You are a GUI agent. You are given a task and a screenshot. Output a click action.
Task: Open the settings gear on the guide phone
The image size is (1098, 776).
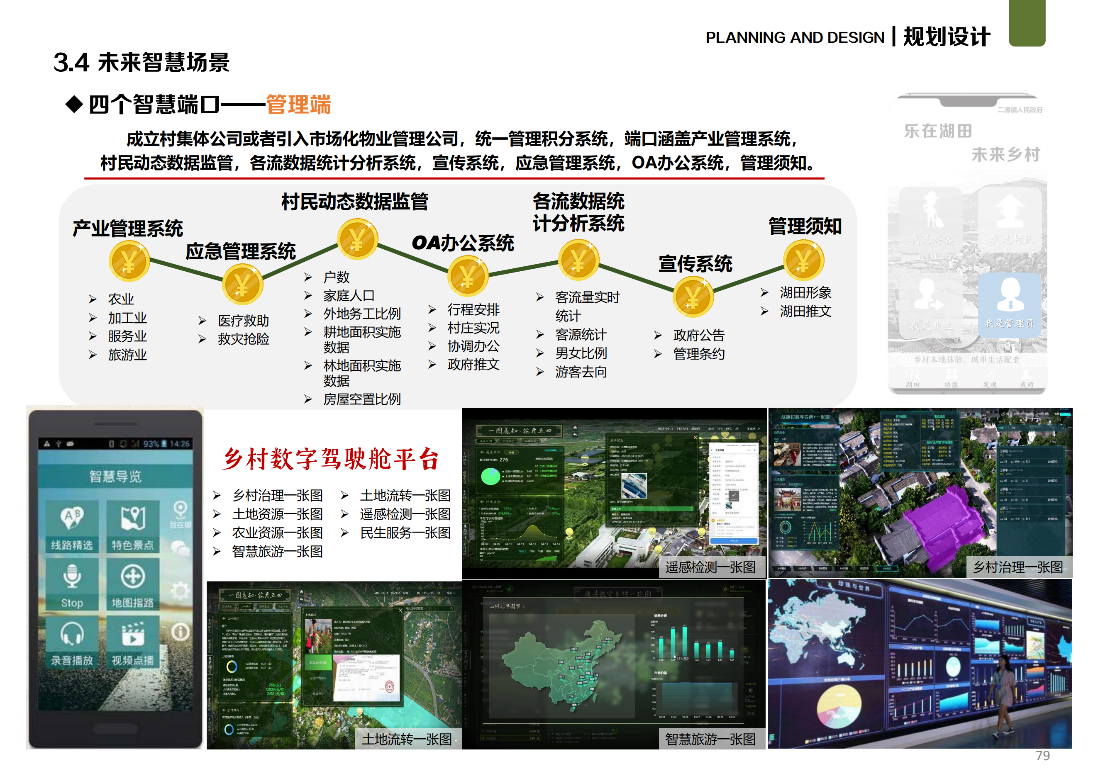(179, 589)
